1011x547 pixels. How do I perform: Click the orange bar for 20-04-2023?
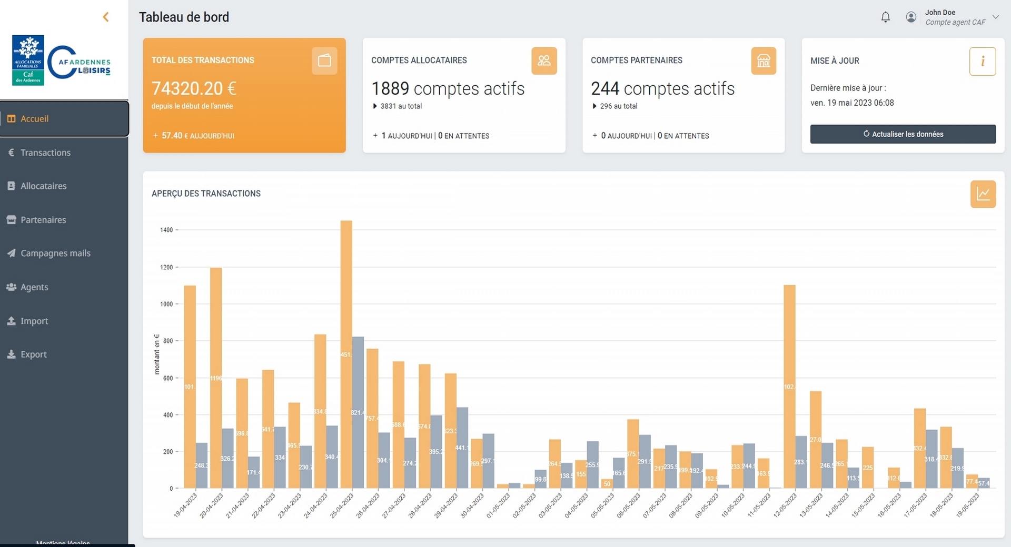216,378
